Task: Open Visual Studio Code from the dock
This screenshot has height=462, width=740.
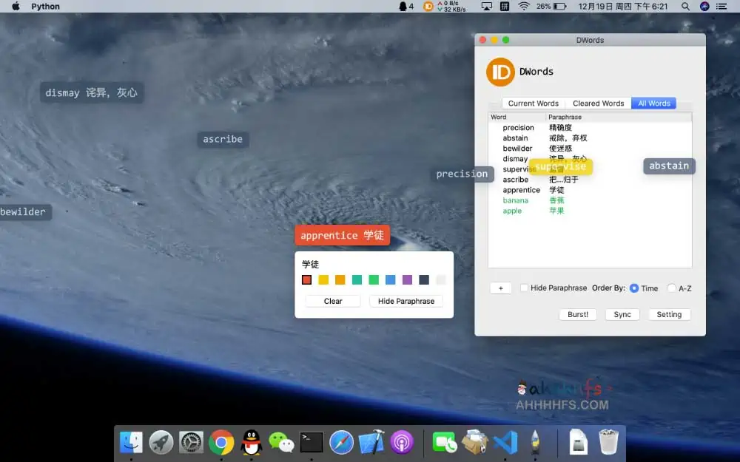Action: click(505, 442)
